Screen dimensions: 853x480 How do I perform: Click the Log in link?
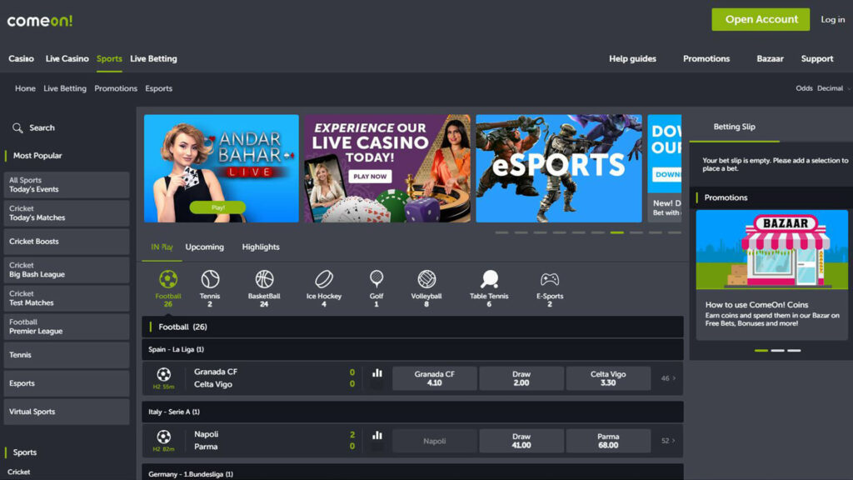pyautogui.click(x=833, y=20)
